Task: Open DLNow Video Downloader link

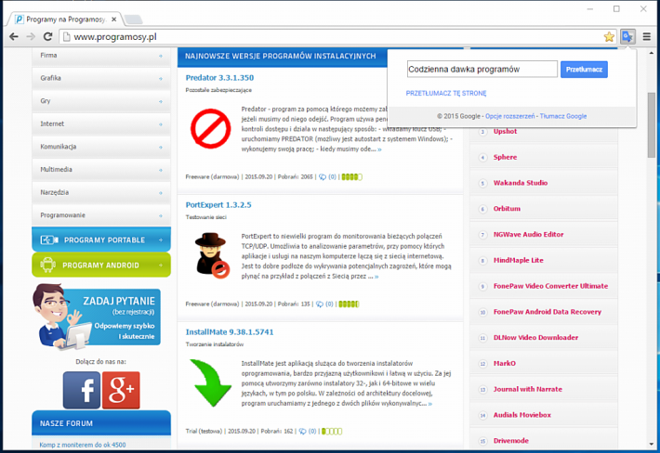Action: [535, 338]
